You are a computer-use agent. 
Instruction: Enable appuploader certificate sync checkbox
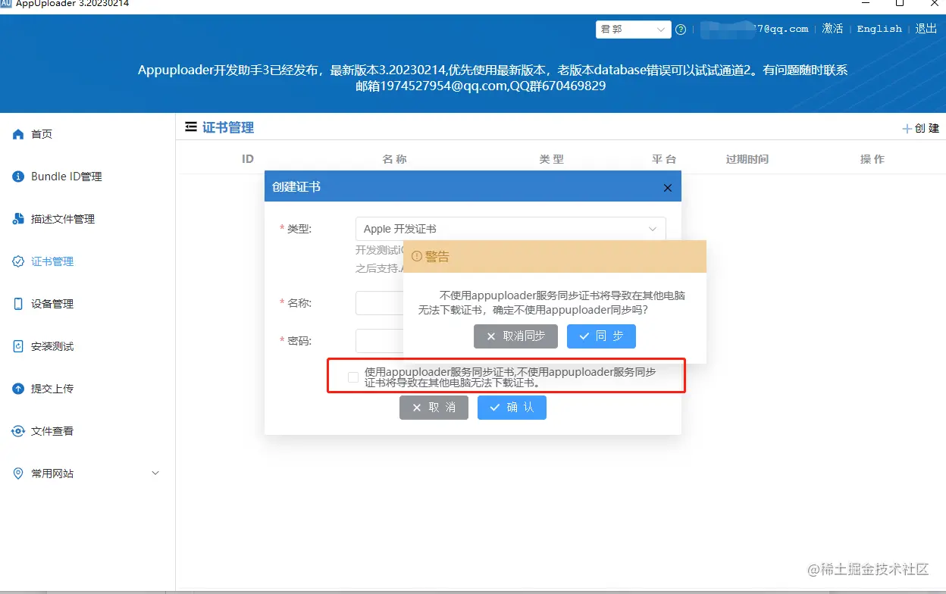[x=352, y=377]
